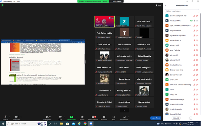Expand video options arrow next to Start Video

[x=21, y=117]
